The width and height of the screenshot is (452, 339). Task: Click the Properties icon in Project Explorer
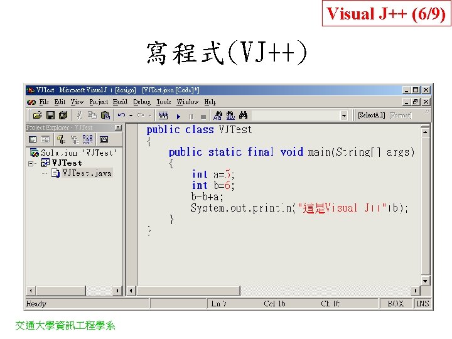click(x=61, y=139)
